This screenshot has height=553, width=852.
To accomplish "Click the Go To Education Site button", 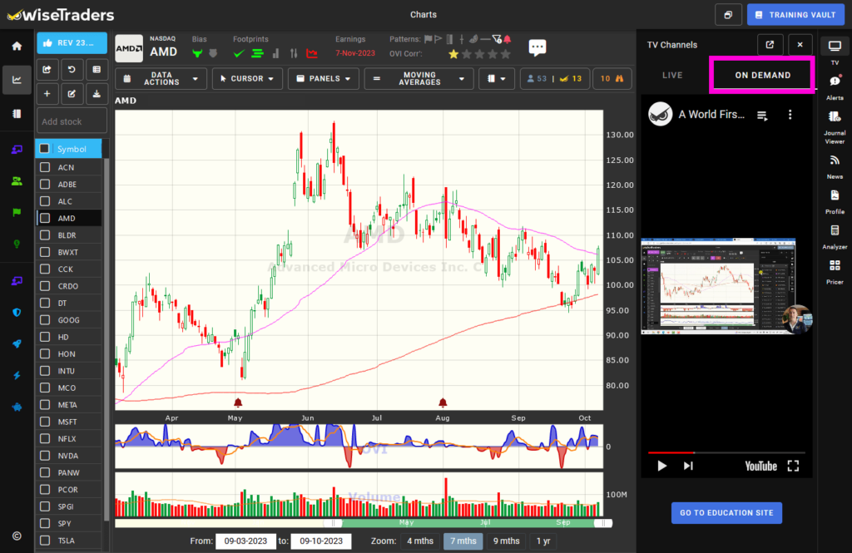I will coord(726,513).
